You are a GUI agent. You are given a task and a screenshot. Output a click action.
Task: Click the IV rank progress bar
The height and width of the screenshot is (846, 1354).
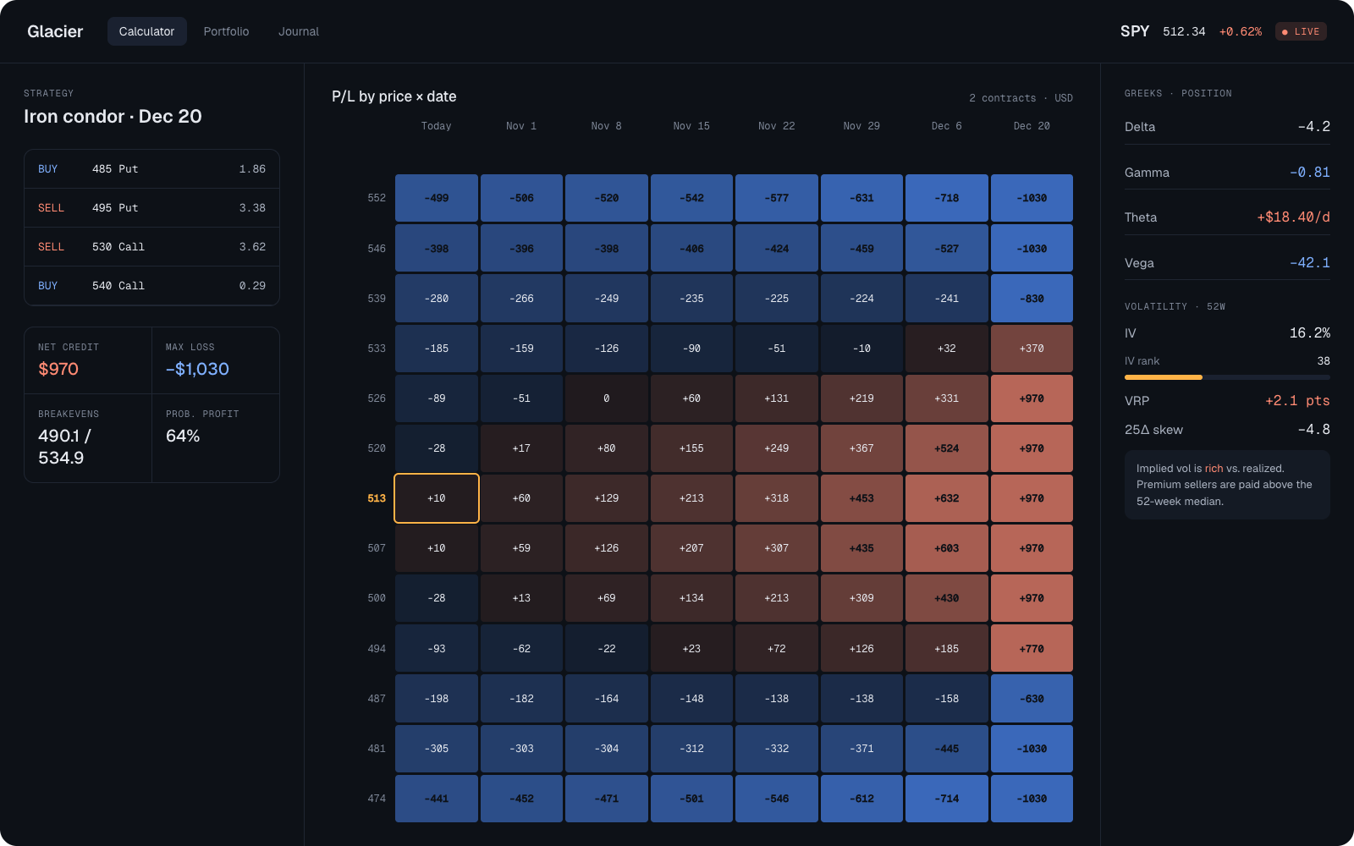coord(1227,377)
